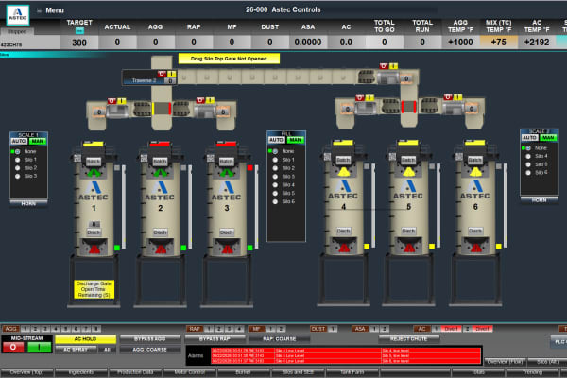The width and height of the screenshot is (567, 378).
Task: Start the mid-stream with green I button
Action: 40,347
